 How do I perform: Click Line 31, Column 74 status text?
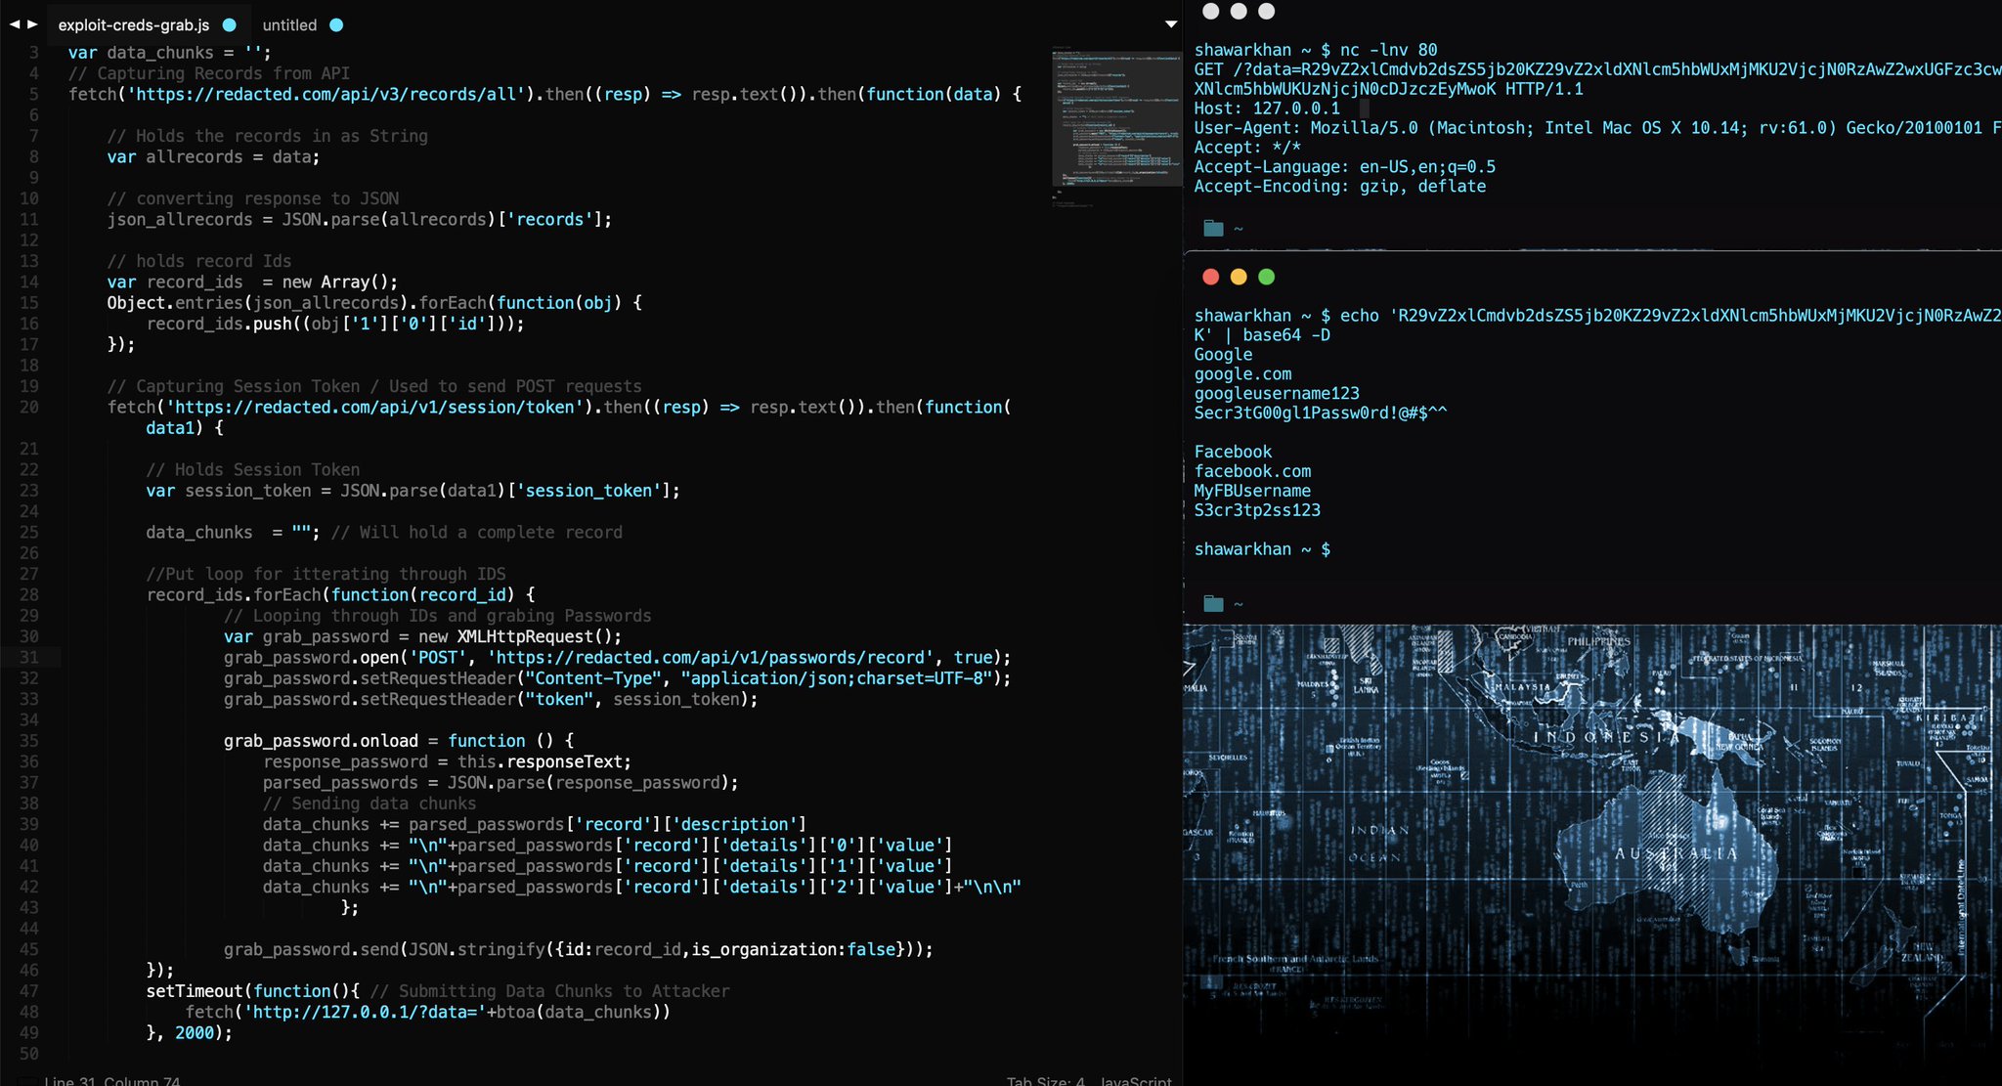point(112,1081)
